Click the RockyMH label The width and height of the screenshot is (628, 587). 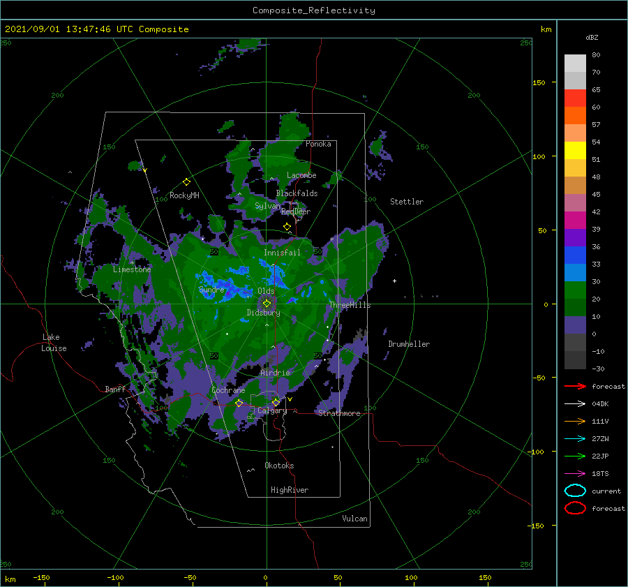tap(184, 195)
